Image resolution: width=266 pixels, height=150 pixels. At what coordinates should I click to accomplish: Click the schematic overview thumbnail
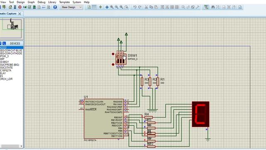pos(11,28)
